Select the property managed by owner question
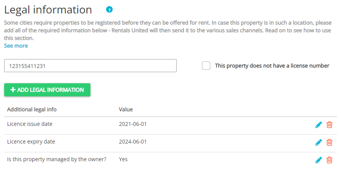 57,159
